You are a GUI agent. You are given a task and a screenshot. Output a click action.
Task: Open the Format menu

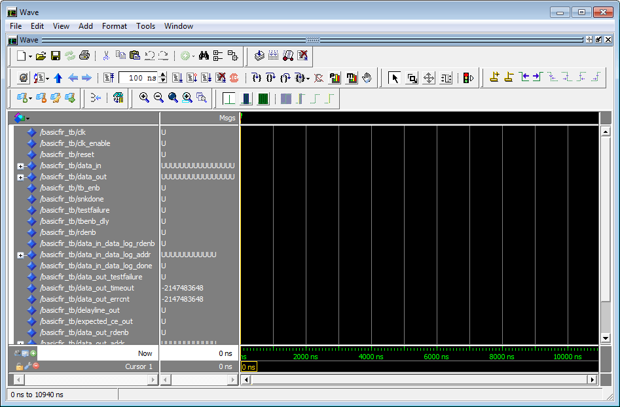coord(115,26)
